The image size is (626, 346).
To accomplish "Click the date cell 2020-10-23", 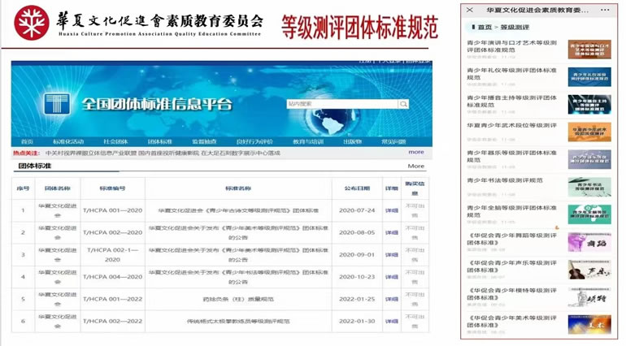I will (x=357, y=277).
